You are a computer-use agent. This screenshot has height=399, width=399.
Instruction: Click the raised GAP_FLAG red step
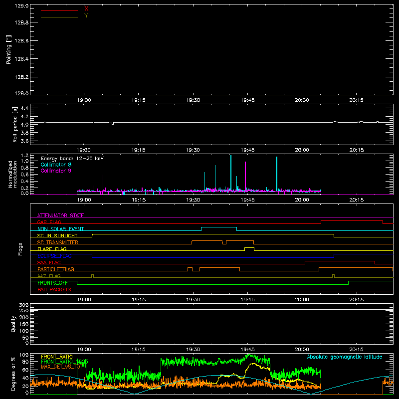(352, 220)
